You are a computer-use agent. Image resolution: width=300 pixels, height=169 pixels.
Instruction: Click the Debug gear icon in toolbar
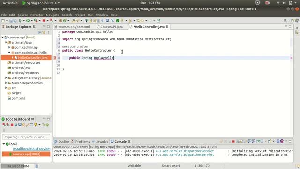[x=20, y=21]
